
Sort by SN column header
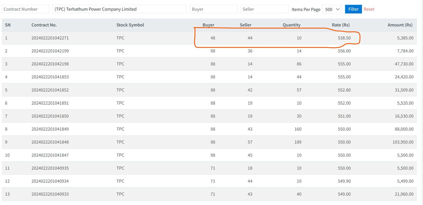8,25
